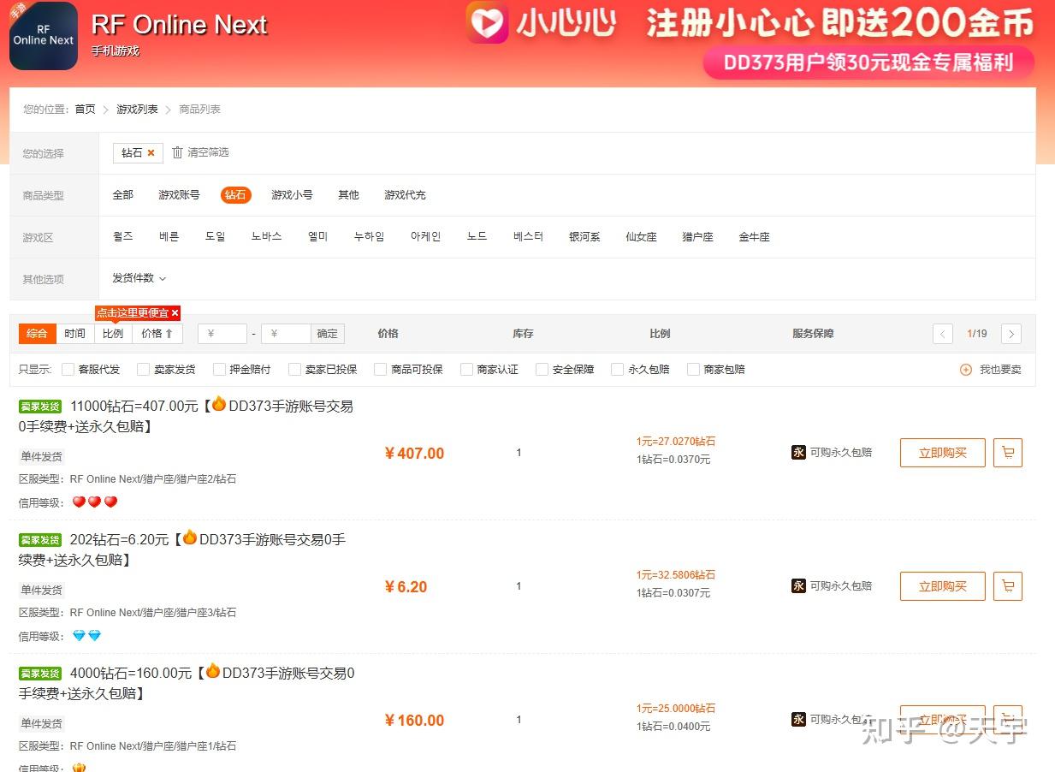This screenshot has height=772, width=1055.
Task: Click the RF Online Next game logo
Action: pos(43,36)
